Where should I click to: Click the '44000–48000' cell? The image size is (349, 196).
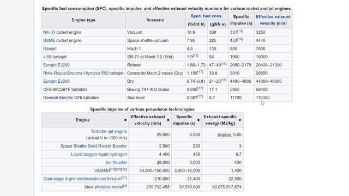pyautogui.click(x=273, y=81)
